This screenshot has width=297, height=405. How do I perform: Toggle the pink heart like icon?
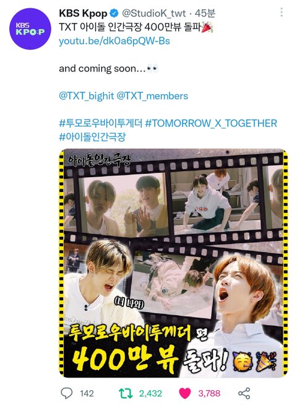[185, 393]
